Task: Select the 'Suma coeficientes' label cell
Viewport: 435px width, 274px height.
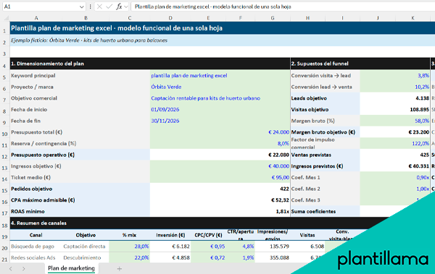Action: click(x=325, y=211)
